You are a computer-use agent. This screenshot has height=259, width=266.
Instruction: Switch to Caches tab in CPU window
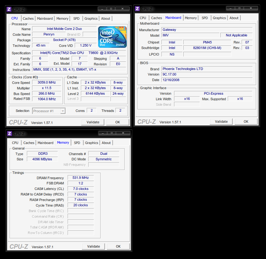tap(28, 18)
